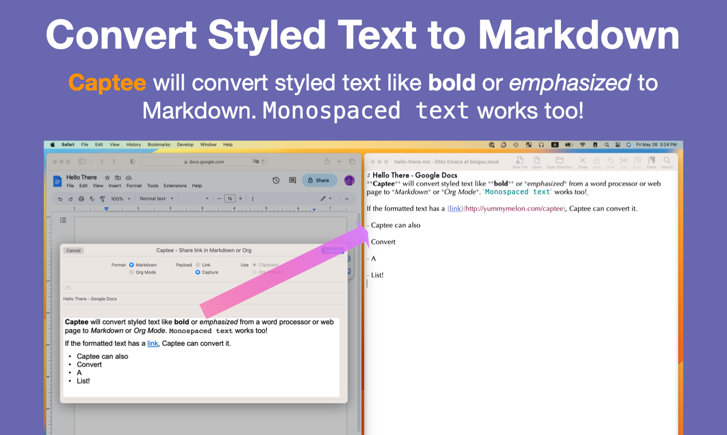
Task: Click the Close buffer icon in Emacs toolbar
Action: click(x=583, y=160)
